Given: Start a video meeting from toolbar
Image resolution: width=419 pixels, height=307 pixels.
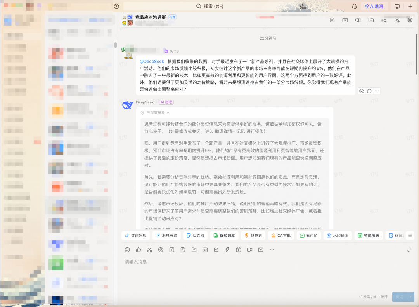Looking at the screenshot, I should (x=249, y=250).
